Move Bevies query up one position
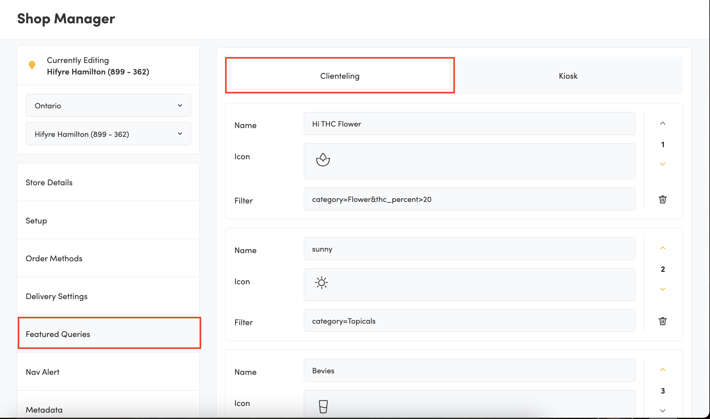 [662, 370]
